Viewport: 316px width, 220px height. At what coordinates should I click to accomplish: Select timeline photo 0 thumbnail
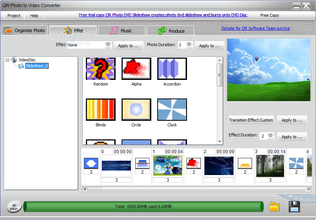click(116, 166)
